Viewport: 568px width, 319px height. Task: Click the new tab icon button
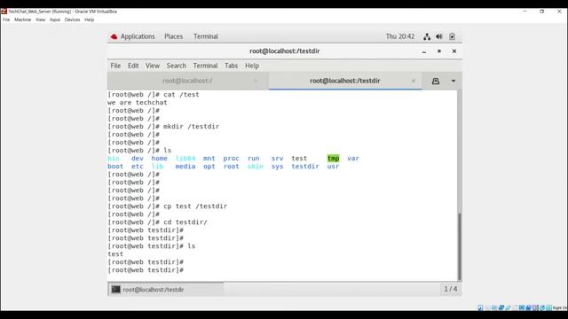[436, 81]
